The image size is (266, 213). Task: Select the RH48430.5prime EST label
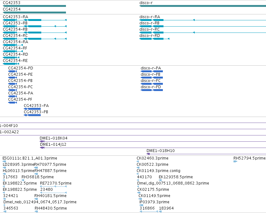click(x=51, y=209)
